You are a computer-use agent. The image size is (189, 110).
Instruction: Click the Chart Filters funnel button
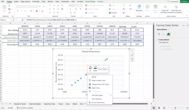point(132,60)
